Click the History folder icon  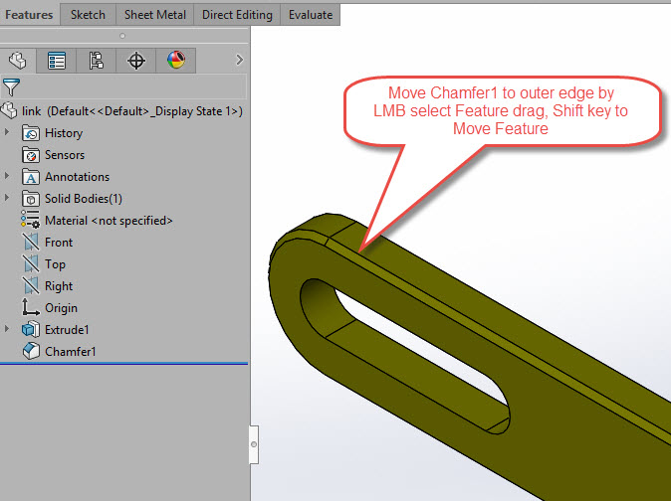(x=31, y=133)
